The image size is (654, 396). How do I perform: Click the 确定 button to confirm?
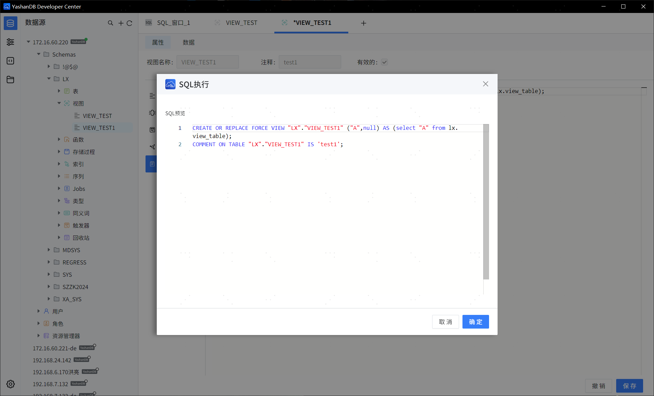pos(475,322)
